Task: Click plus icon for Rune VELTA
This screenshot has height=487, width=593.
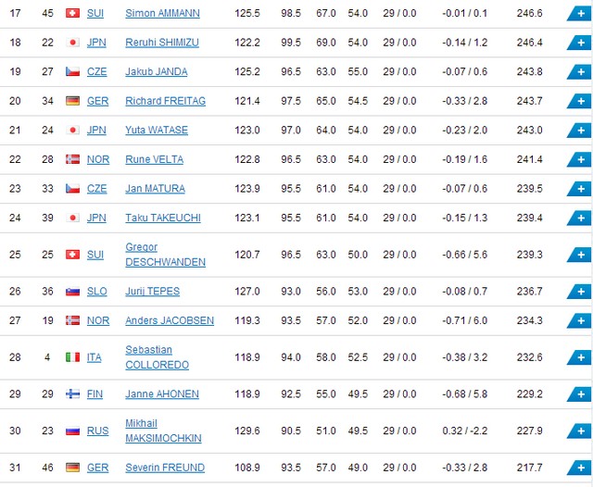Action: coord(579,159)
